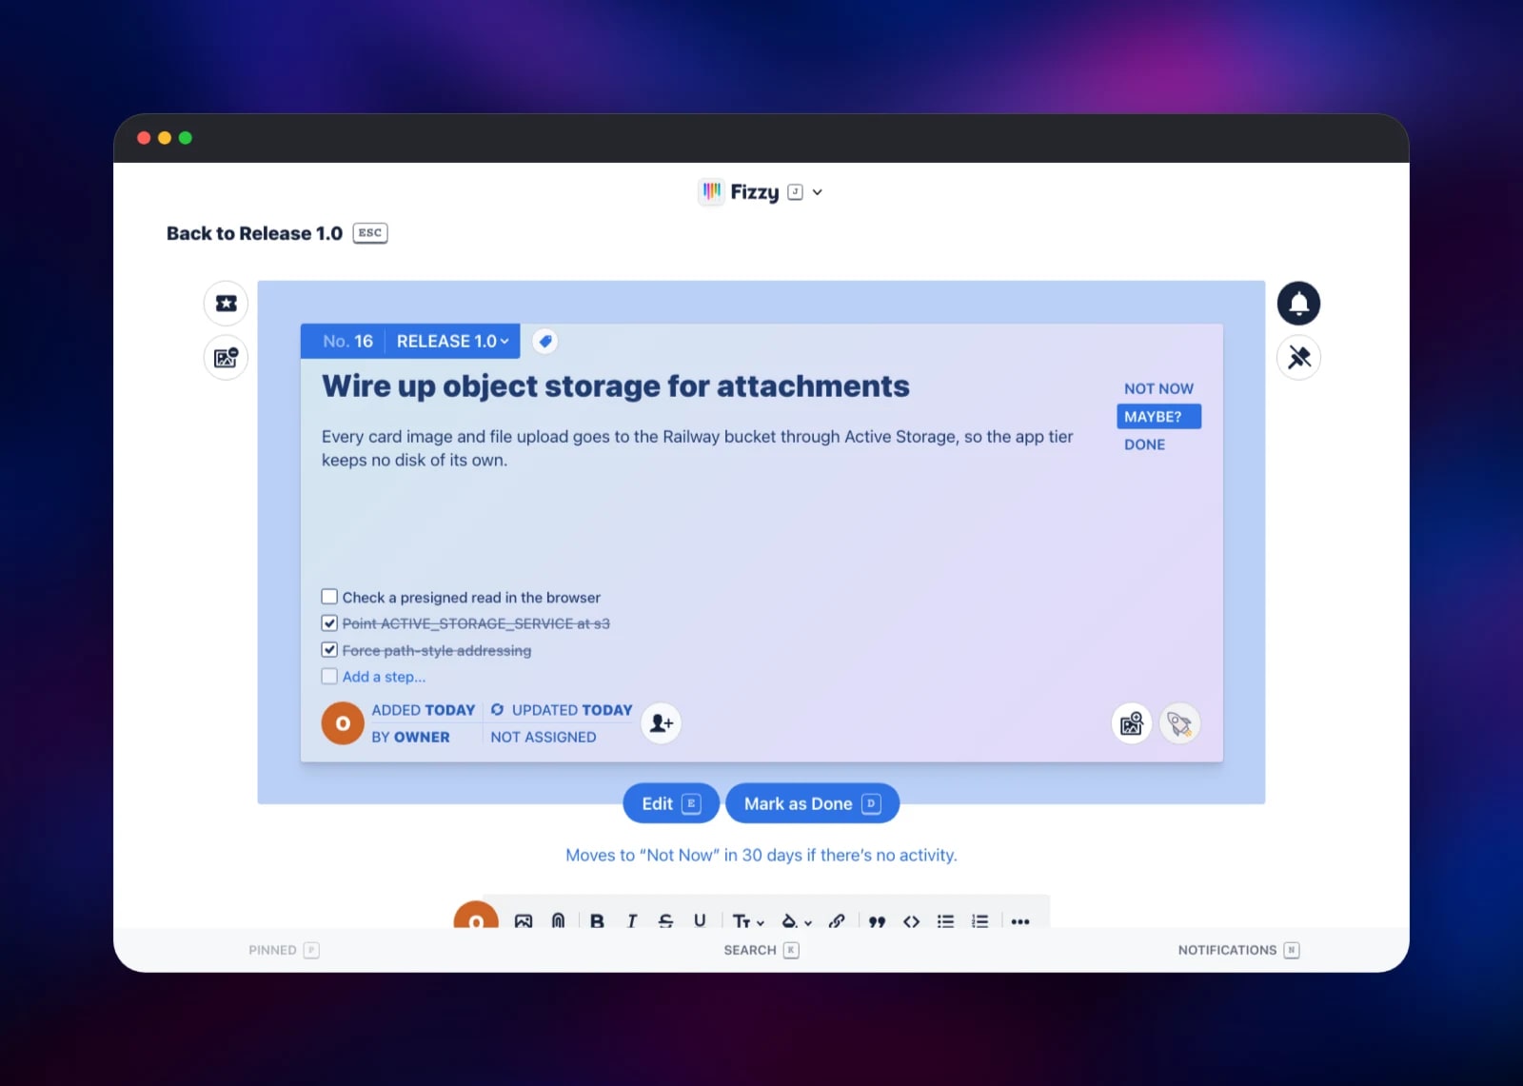Open the Release 1.0 board dropdown
This screenshot has height=1086, width=1523.
point(452,341)
